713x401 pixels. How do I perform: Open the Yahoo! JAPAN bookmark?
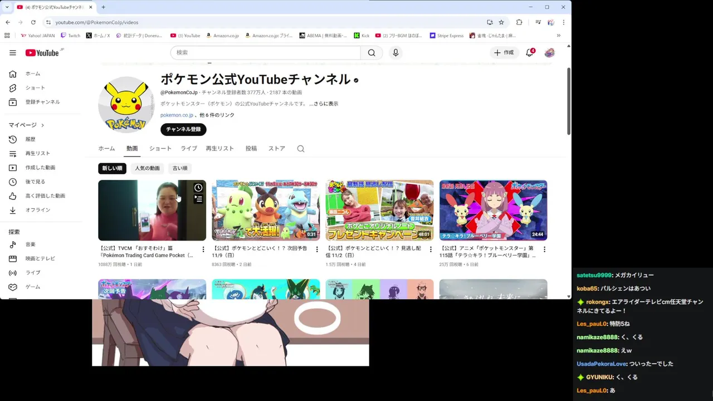click(x=38, y=36)
